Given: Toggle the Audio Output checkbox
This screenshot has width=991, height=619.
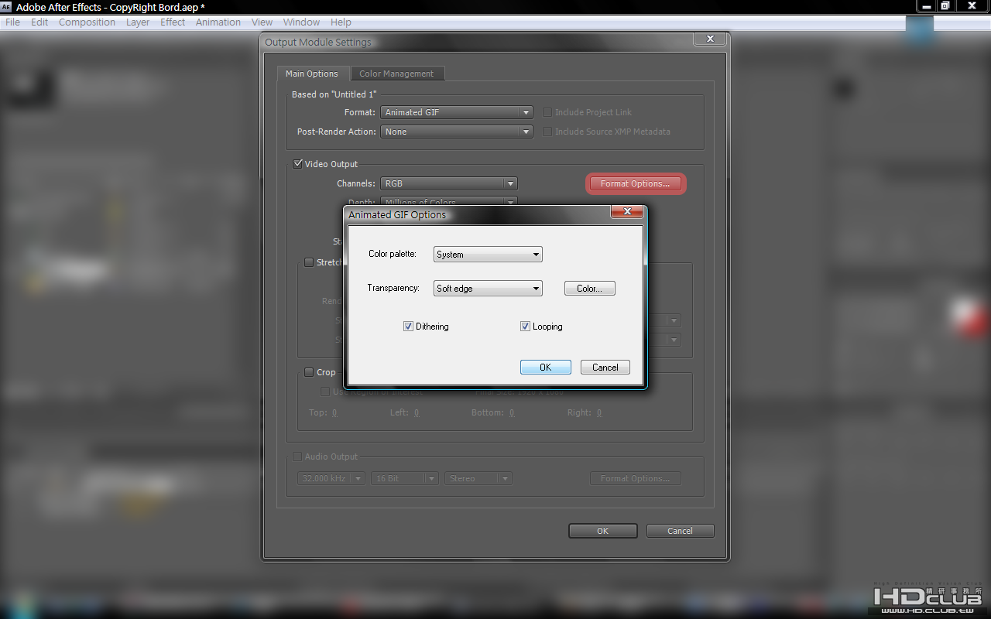Looking at the screenshot, I should [x=297, y=457].
